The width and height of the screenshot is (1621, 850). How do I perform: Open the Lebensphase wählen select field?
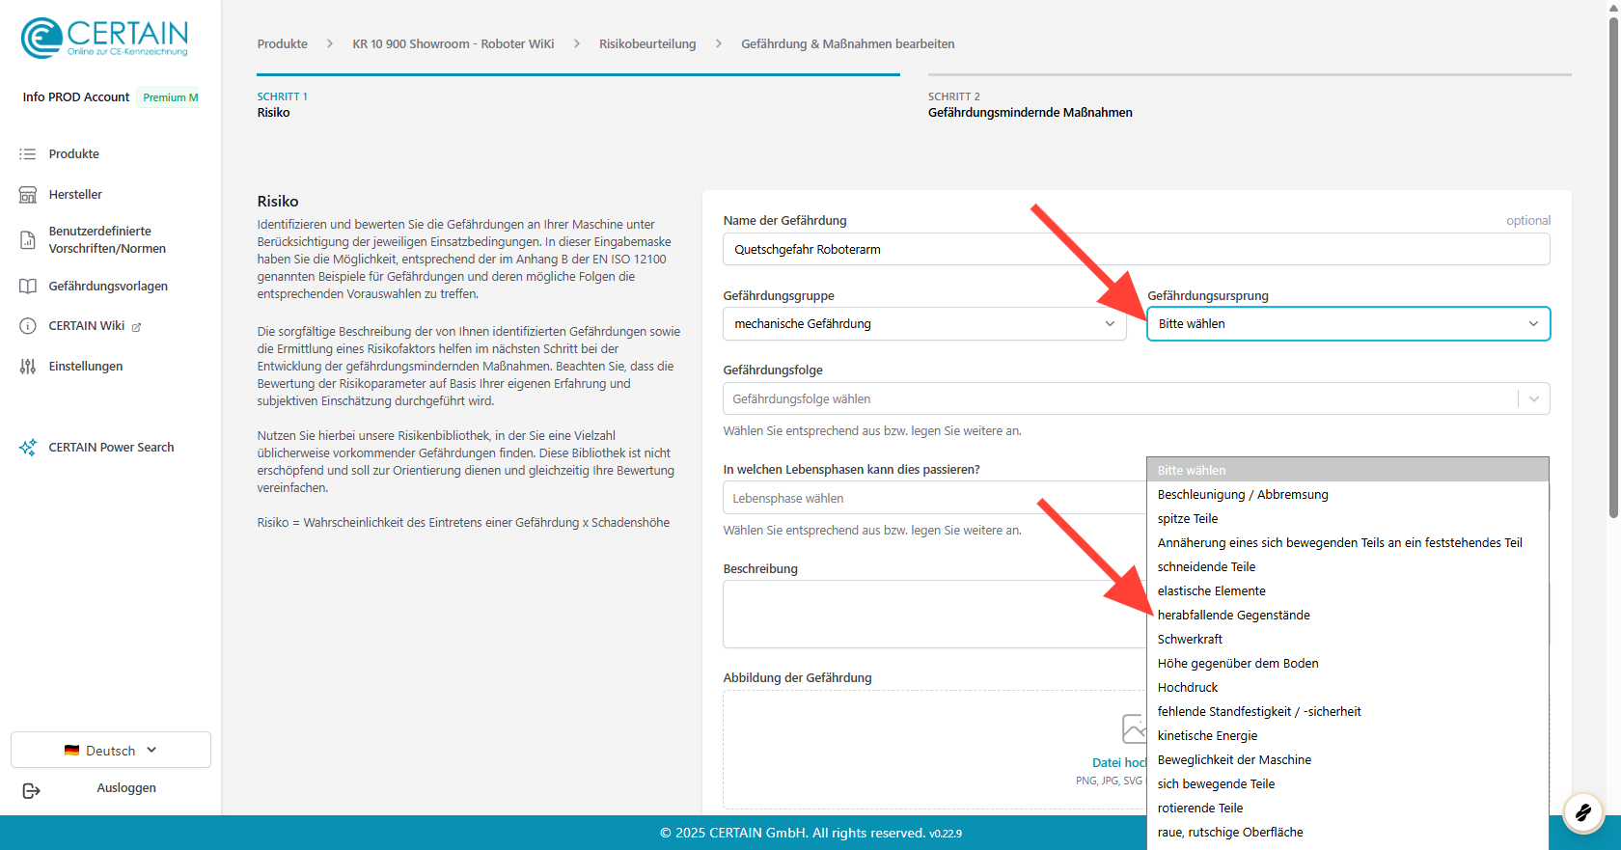[934, 498]
